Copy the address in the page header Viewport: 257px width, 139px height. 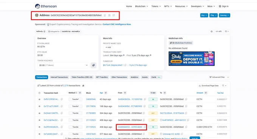coord(105,15)
